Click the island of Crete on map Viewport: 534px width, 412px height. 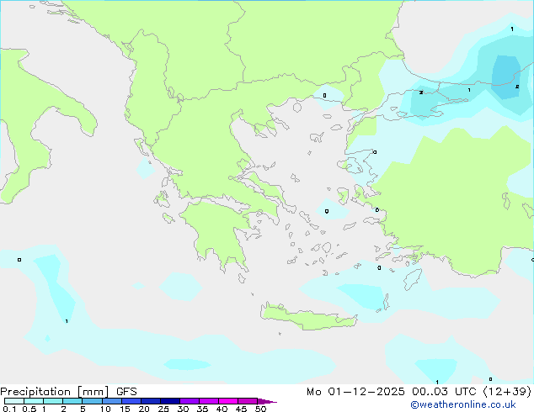pyautogui.click(x=308, y=318)
